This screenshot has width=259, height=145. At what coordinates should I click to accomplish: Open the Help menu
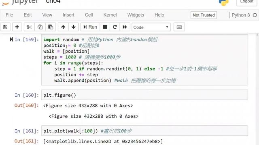pyautogui.click(x=159, y=15)
